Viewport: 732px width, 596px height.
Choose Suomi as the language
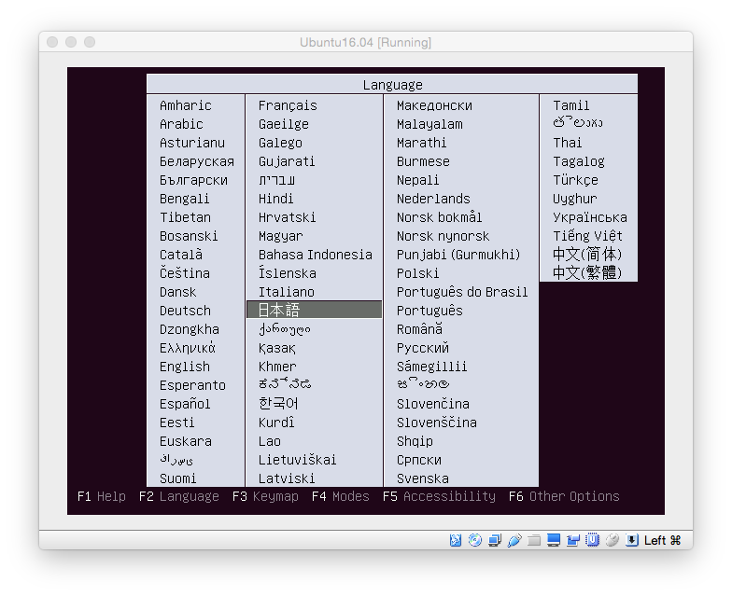(x=177, y=478)
